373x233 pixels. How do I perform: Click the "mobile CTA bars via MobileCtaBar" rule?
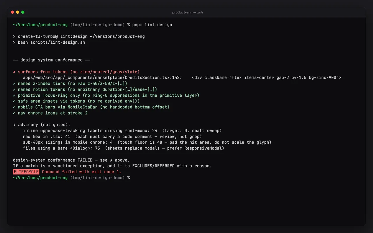[94, 107]
